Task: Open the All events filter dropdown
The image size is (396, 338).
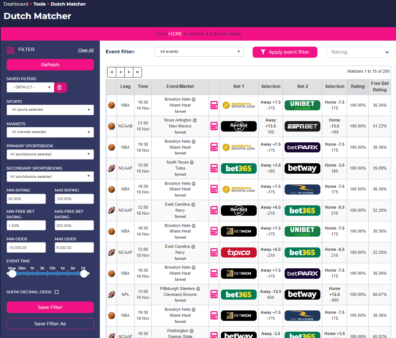Action: coord(199,51)
